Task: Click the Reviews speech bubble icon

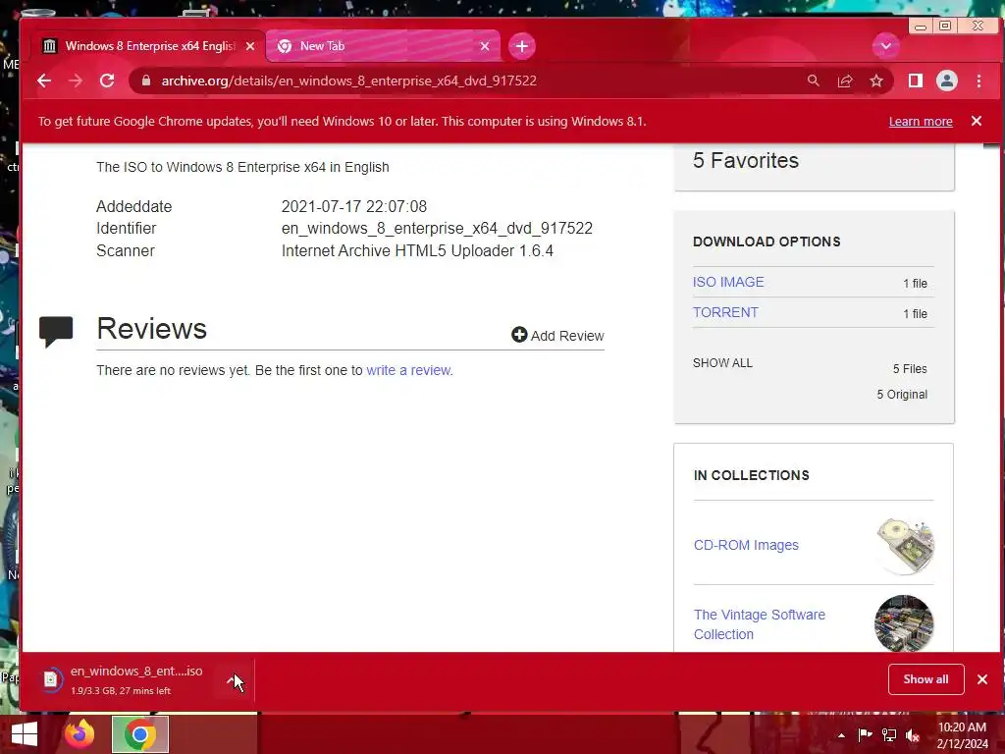Action: pos(56,332)
